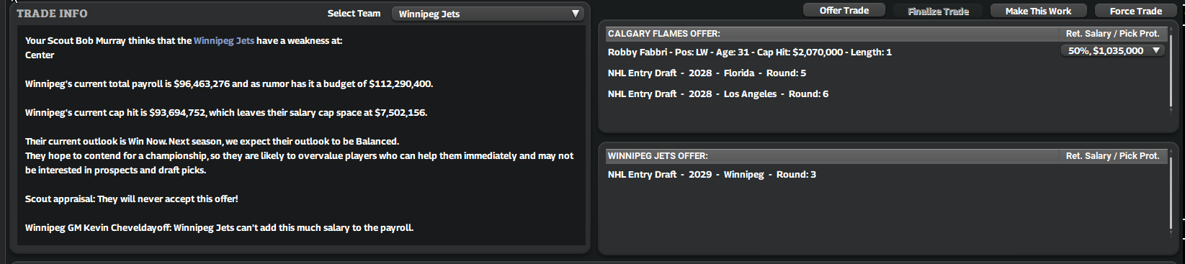1185x264 pixels.
Task: Open the Winnipeg Jets team link
Action: coord(224,41)
